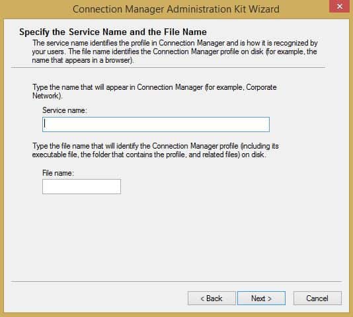The width and height of the screenshot is (353, 317).
Task: Close the Connection Manager Administration Kit Wizard
Action: click(340, 7)
